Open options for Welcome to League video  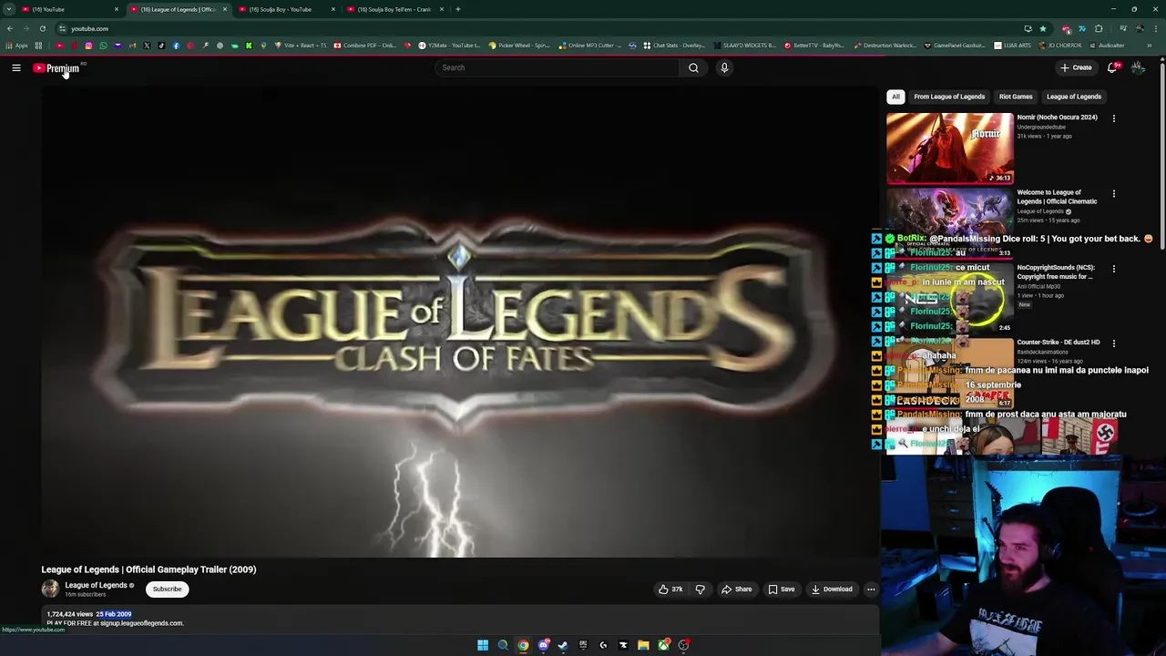pos(1113,194)
